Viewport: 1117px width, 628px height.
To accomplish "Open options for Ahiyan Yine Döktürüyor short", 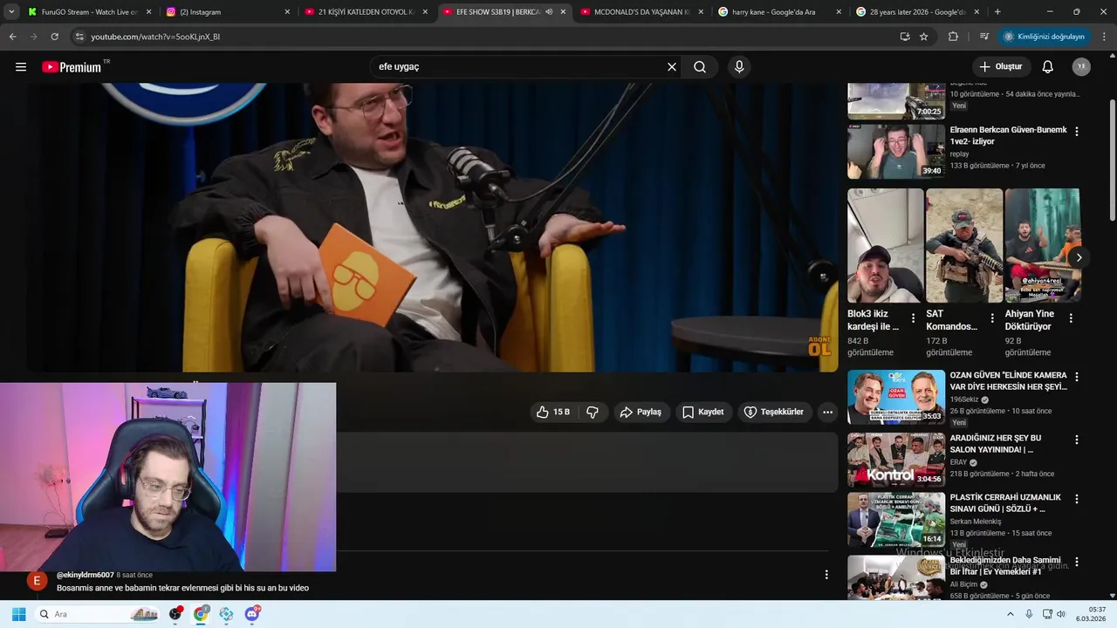I will [1071, 318].
